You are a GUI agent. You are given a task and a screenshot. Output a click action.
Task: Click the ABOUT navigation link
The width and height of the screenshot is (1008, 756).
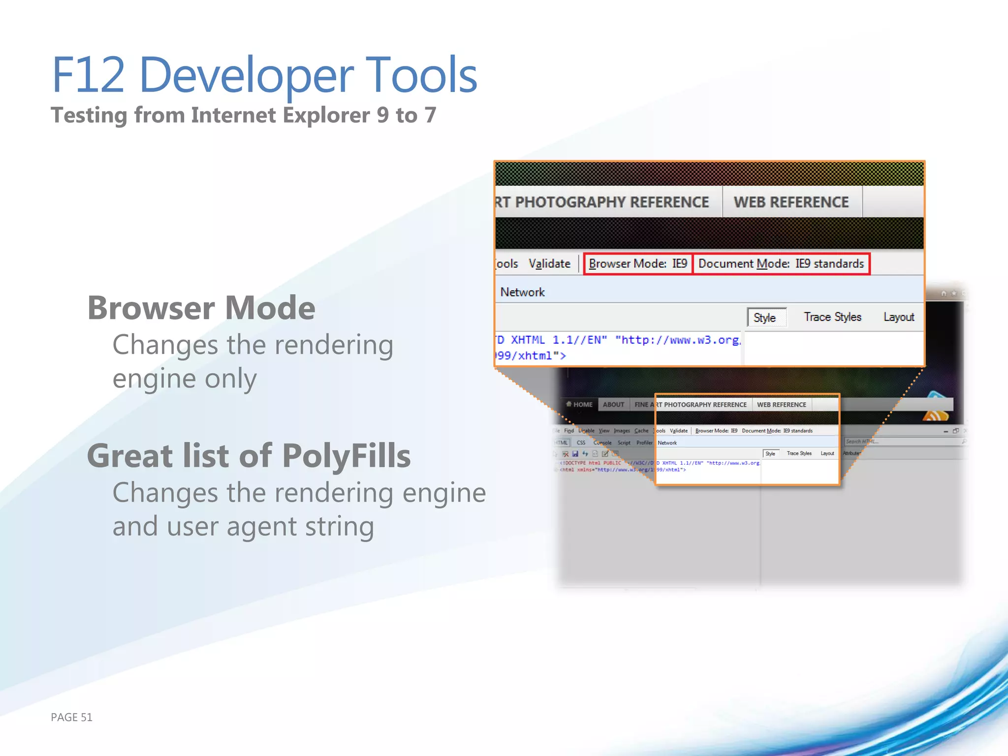(613, 405)
